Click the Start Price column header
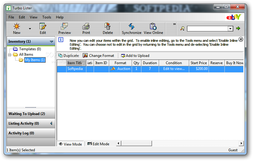Viewport: 253px width, 161px height. coord(199,63)
